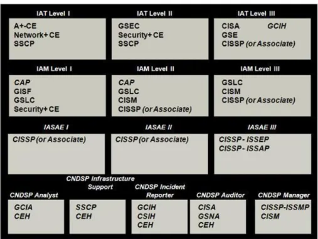318x239 pixels.
Task: Click SSCP under CNDSP Infrastructure Support
Action: pos(86,207)
